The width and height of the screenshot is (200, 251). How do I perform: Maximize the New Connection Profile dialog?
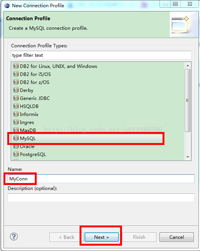(x=176, y=4)
